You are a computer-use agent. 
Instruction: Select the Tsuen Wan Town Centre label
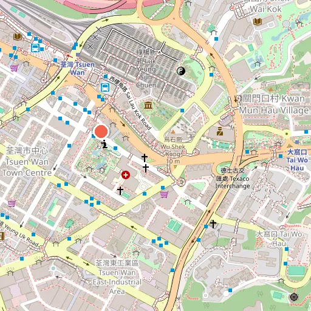[x=27, y=162]
